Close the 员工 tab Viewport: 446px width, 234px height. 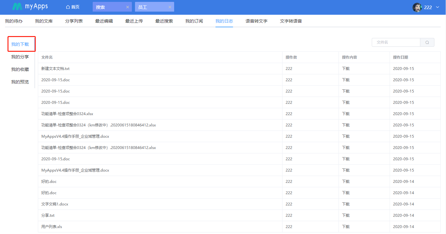[x=170, y=7]
